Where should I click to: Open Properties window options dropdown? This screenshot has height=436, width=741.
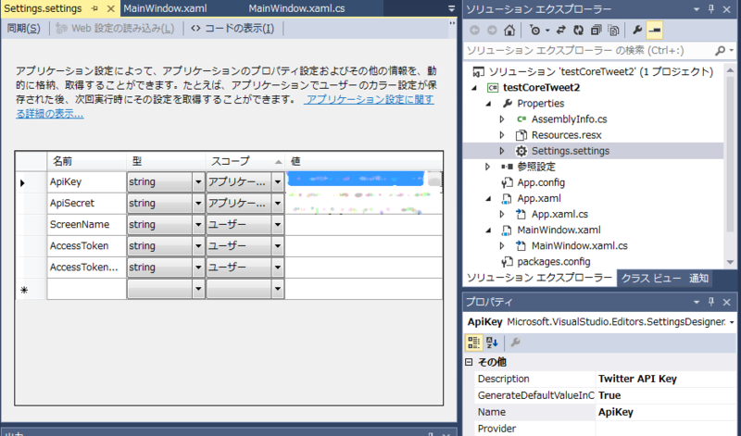click(x=697, y=302)
